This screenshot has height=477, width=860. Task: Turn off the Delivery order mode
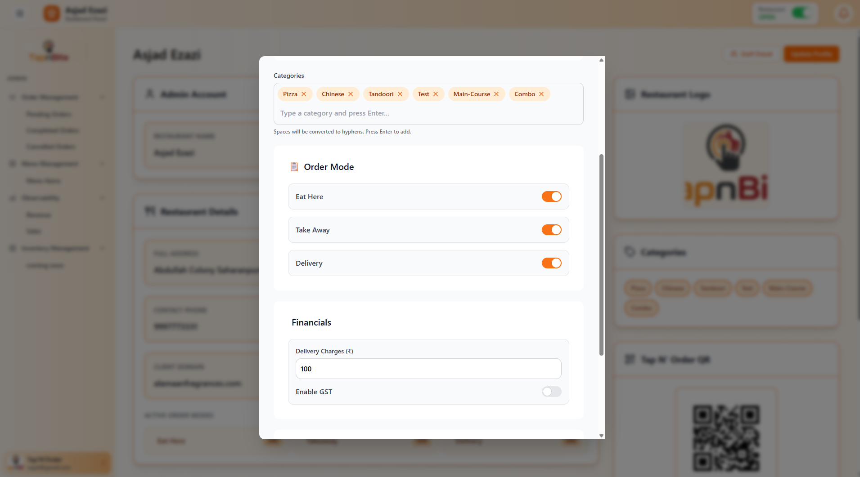(x=551, y=263)
